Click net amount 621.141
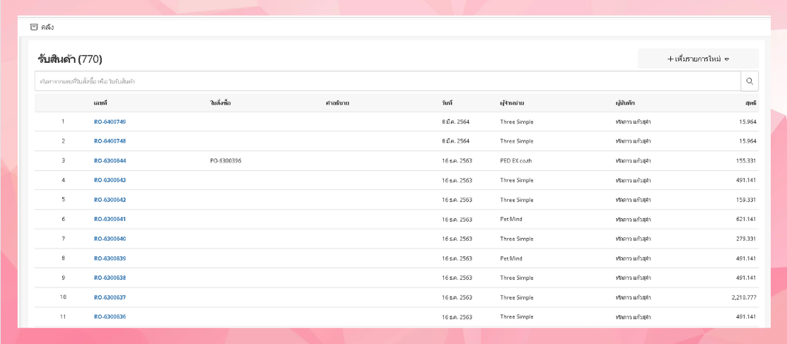This screenshot has height=344, width=787. tap(747, 219)
